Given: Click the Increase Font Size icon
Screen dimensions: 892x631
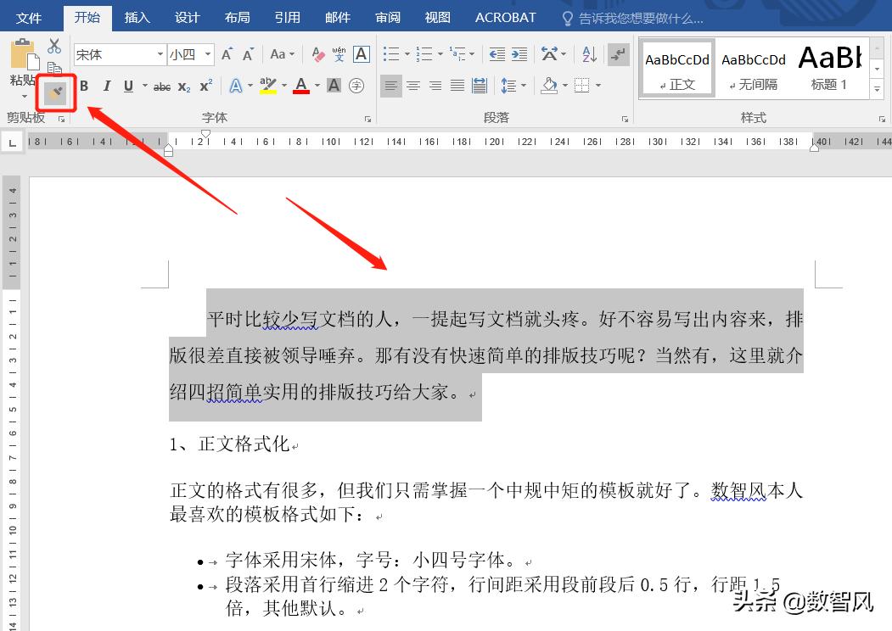Looking at the screenshot, I should 227,53.
